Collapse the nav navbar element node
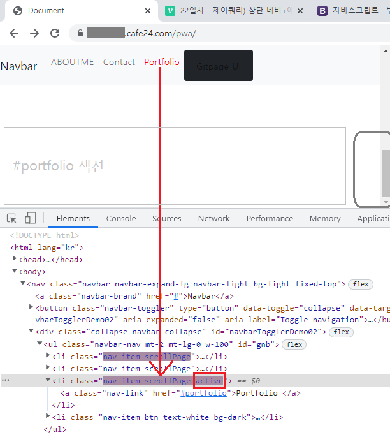Image resolution: width=390 pixels, height=437 pixels. click(x=23, y=283)
